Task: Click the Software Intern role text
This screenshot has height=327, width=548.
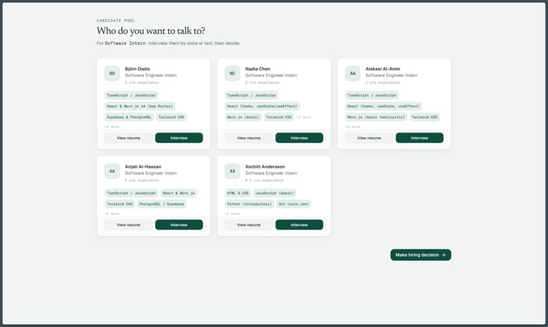Action: (125, 44)
